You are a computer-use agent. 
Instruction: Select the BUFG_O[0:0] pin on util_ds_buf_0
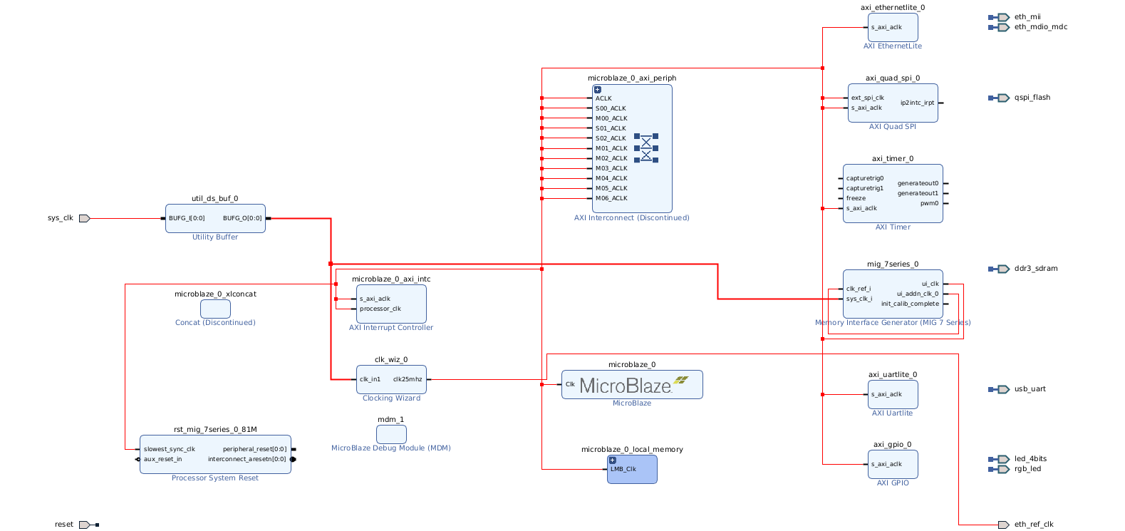tap(242, 219)
